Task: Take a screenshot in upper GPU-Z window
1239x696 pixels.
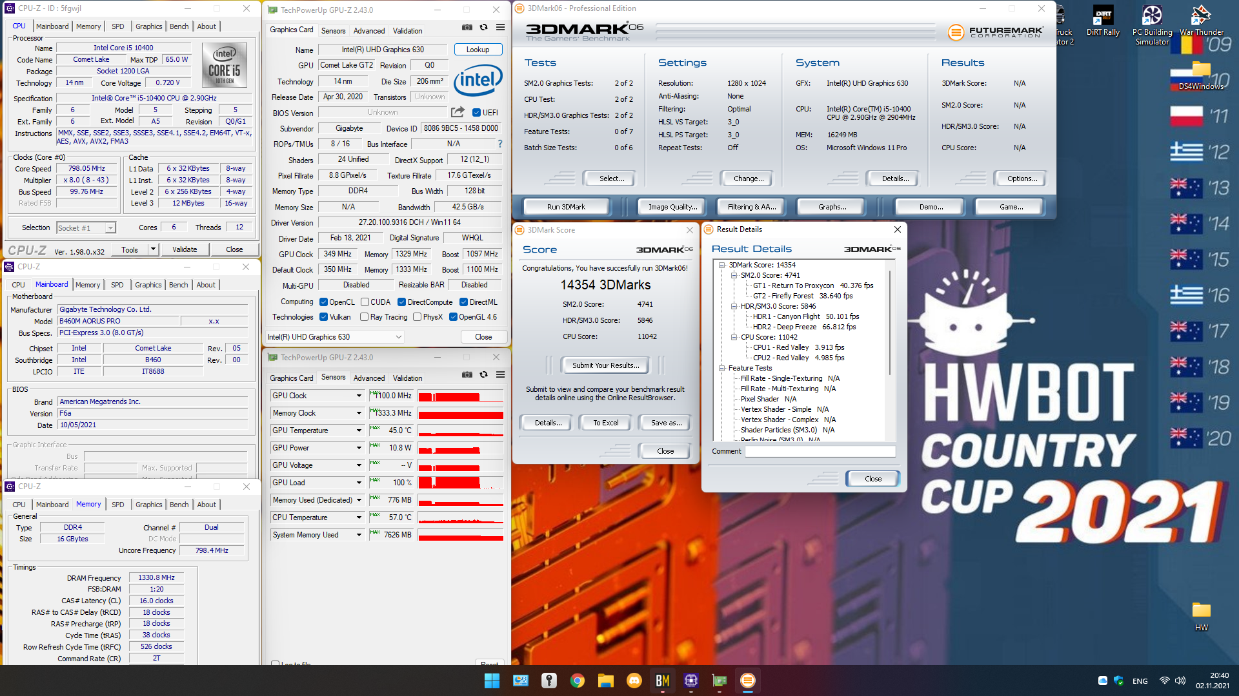Action: click(x=467, y=28)
